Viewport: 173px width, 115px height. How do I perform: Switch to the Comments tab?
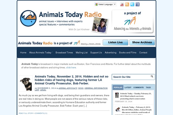138,87
